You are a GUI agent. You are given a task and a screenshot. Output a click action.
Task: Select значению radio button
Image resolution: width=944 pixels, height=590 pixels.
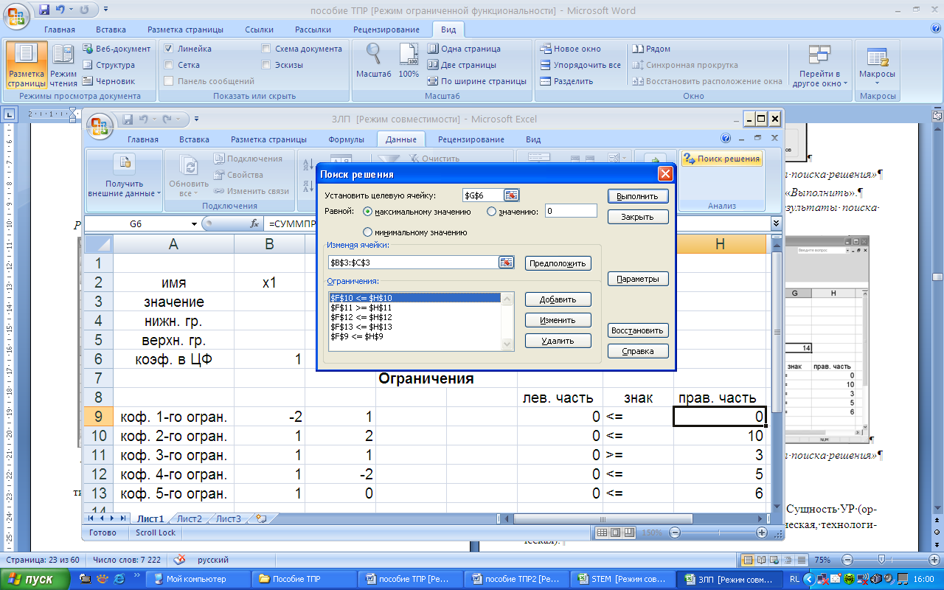[x=492, y=212]
